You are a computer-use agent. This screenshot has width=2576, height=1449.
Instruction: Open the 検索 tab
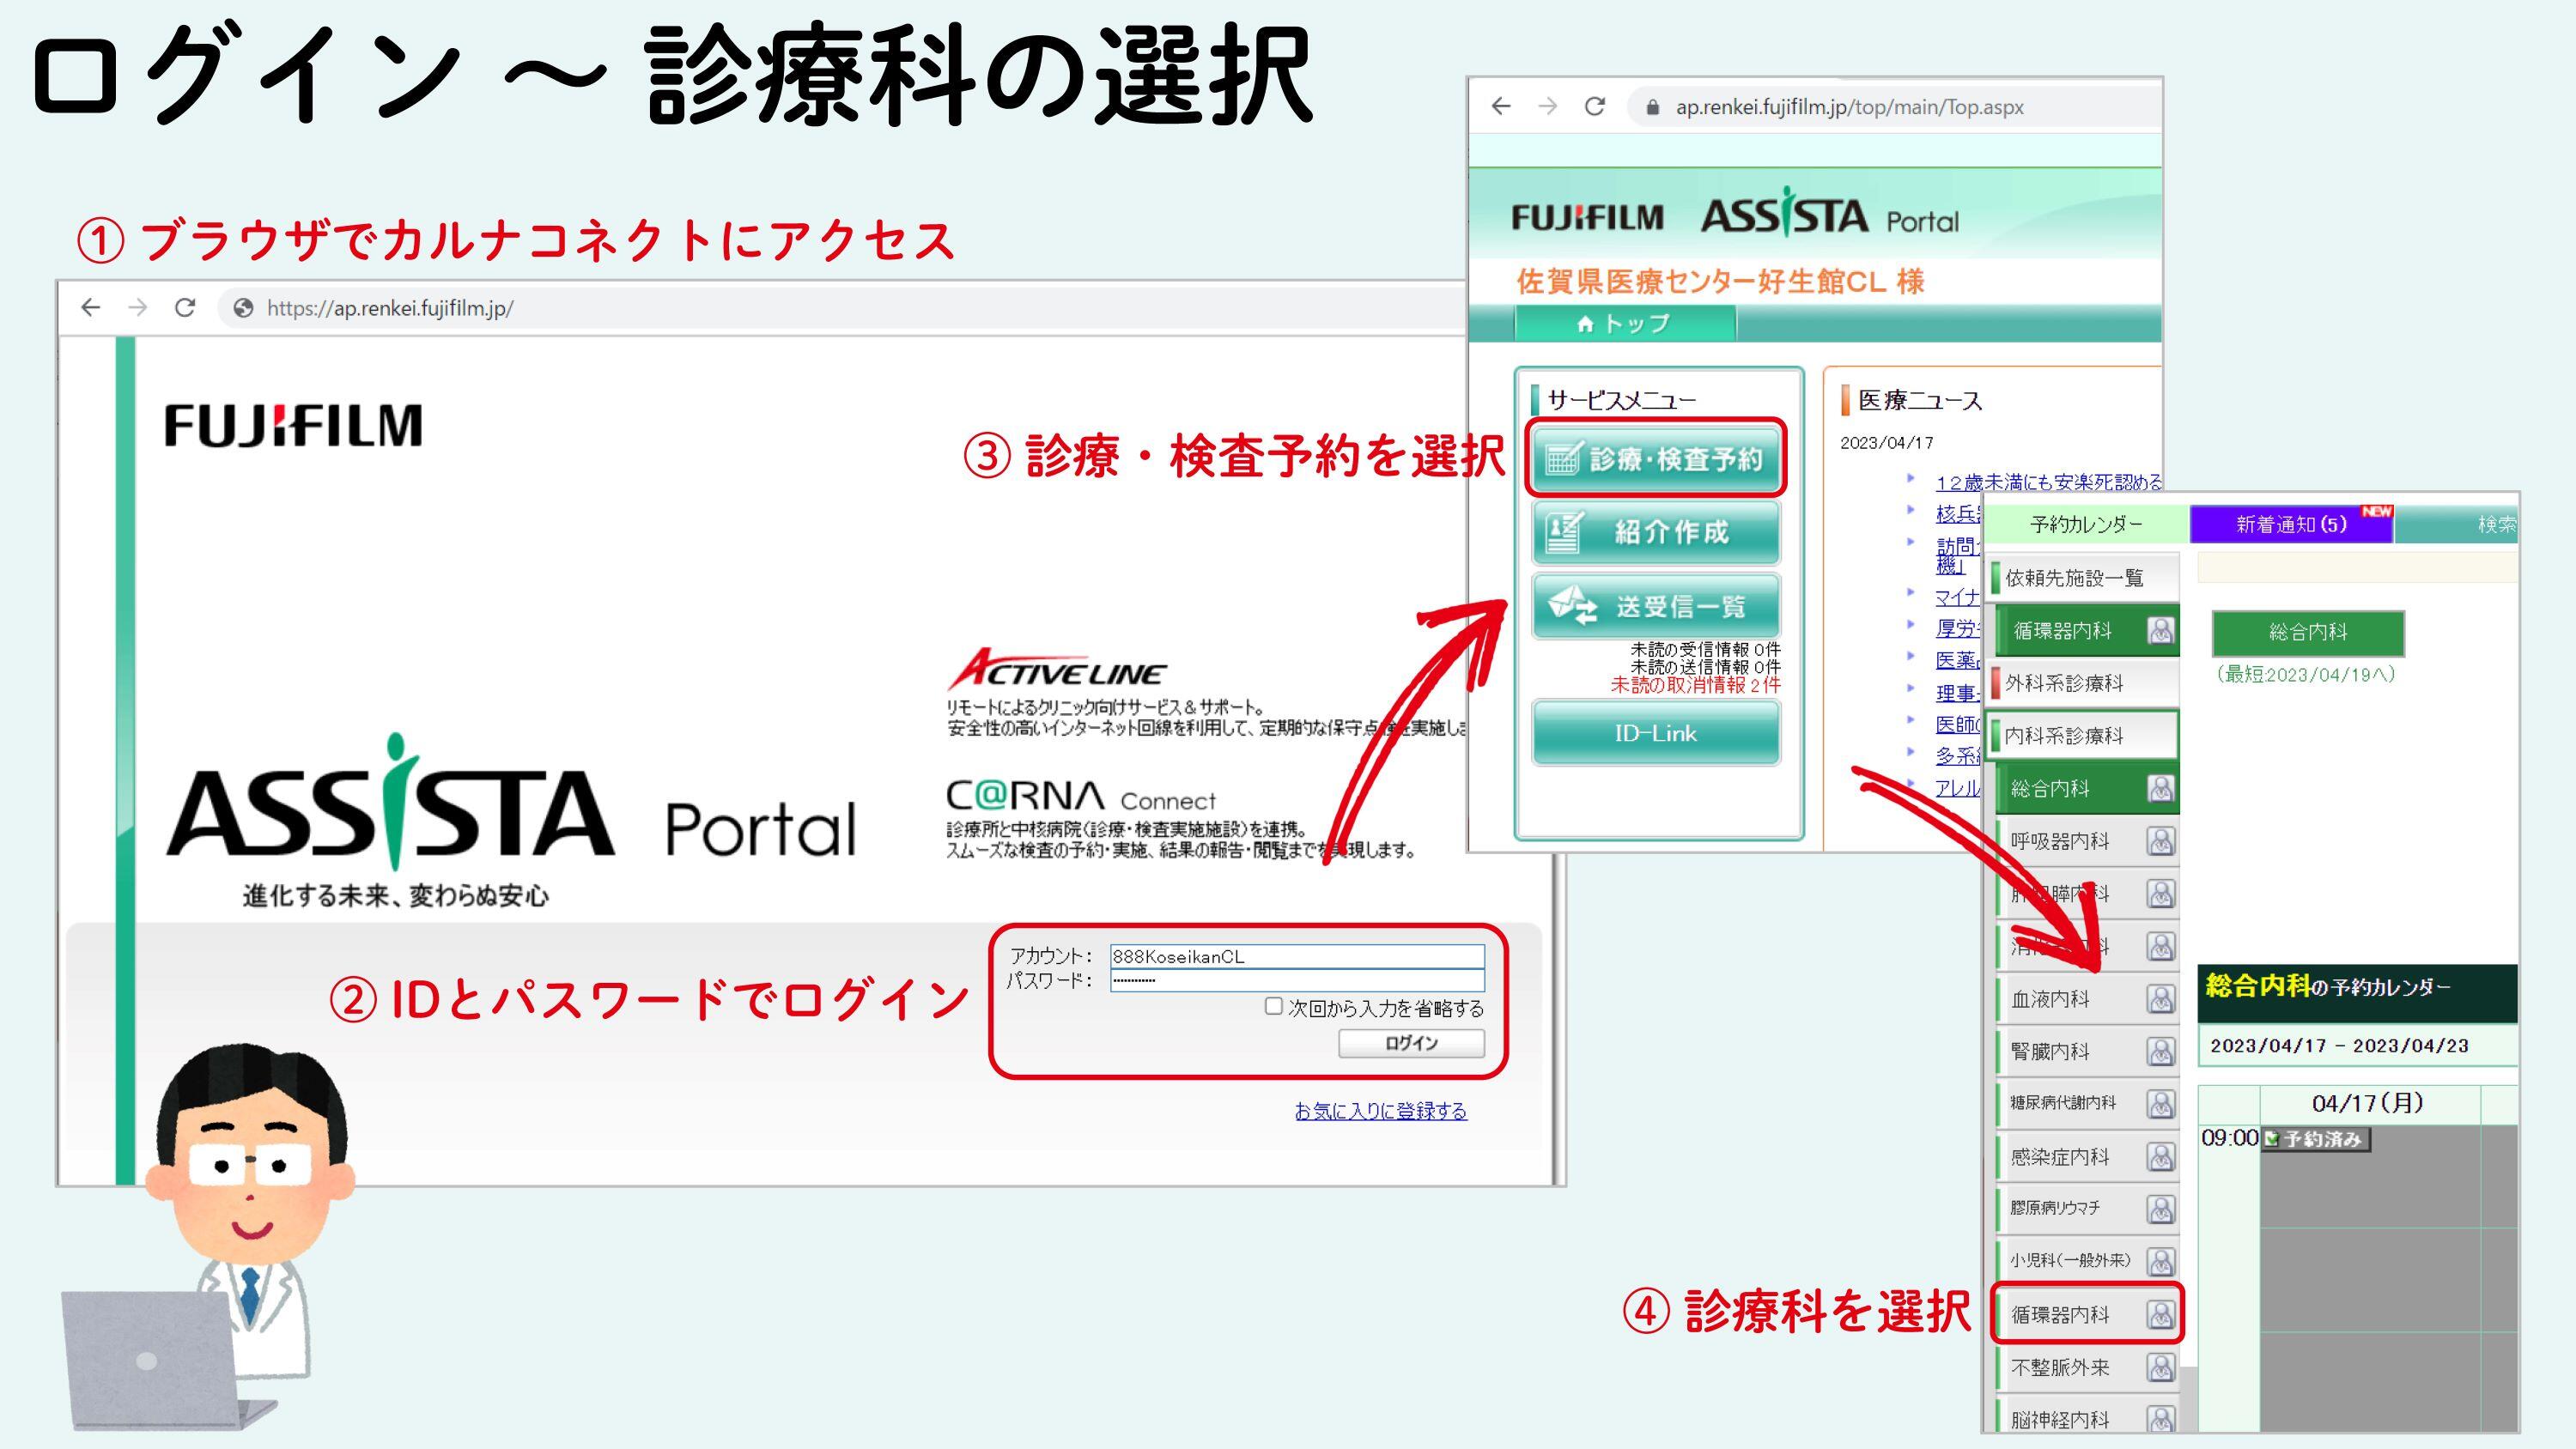tap(2457, 524)
